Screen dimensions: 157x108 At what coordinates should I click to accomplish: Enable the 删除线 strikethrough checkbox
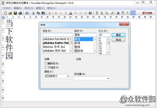tap(46, 63)
